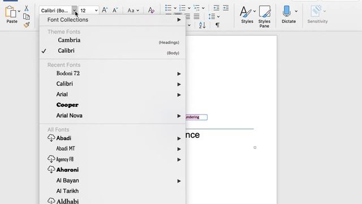Open the Font Collections submenu
Viewport: 362px width, 204px height.
113,20
